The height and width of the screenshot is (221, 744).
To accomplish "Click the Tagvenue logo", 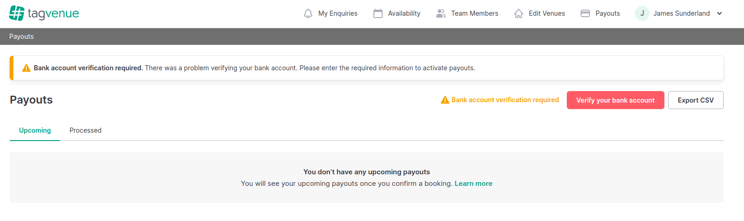I will [x=44, y=13].
